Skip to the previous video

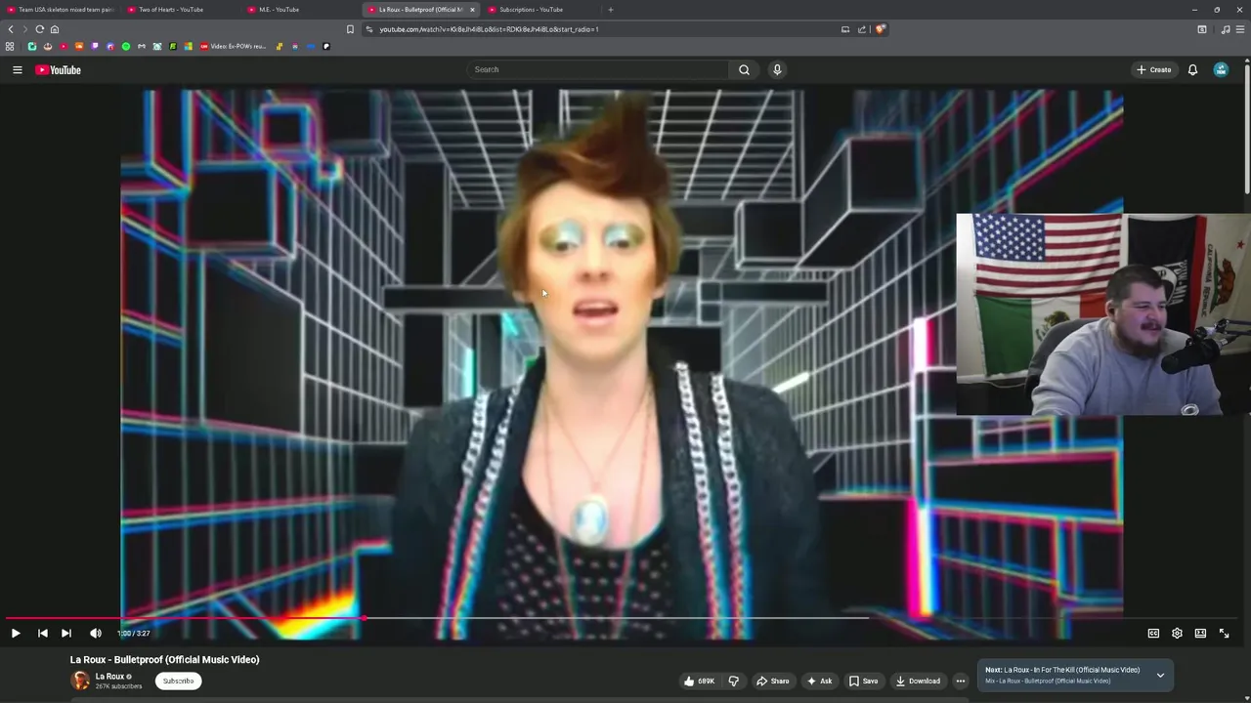point(43,633)
